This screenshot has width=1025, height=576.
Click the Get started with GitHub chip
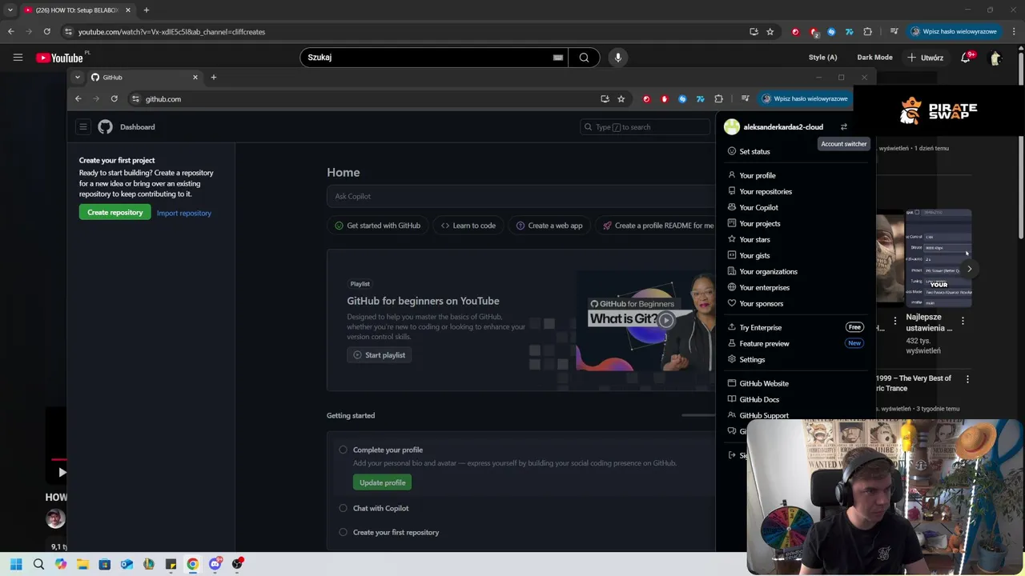click(x=377, y=226)
